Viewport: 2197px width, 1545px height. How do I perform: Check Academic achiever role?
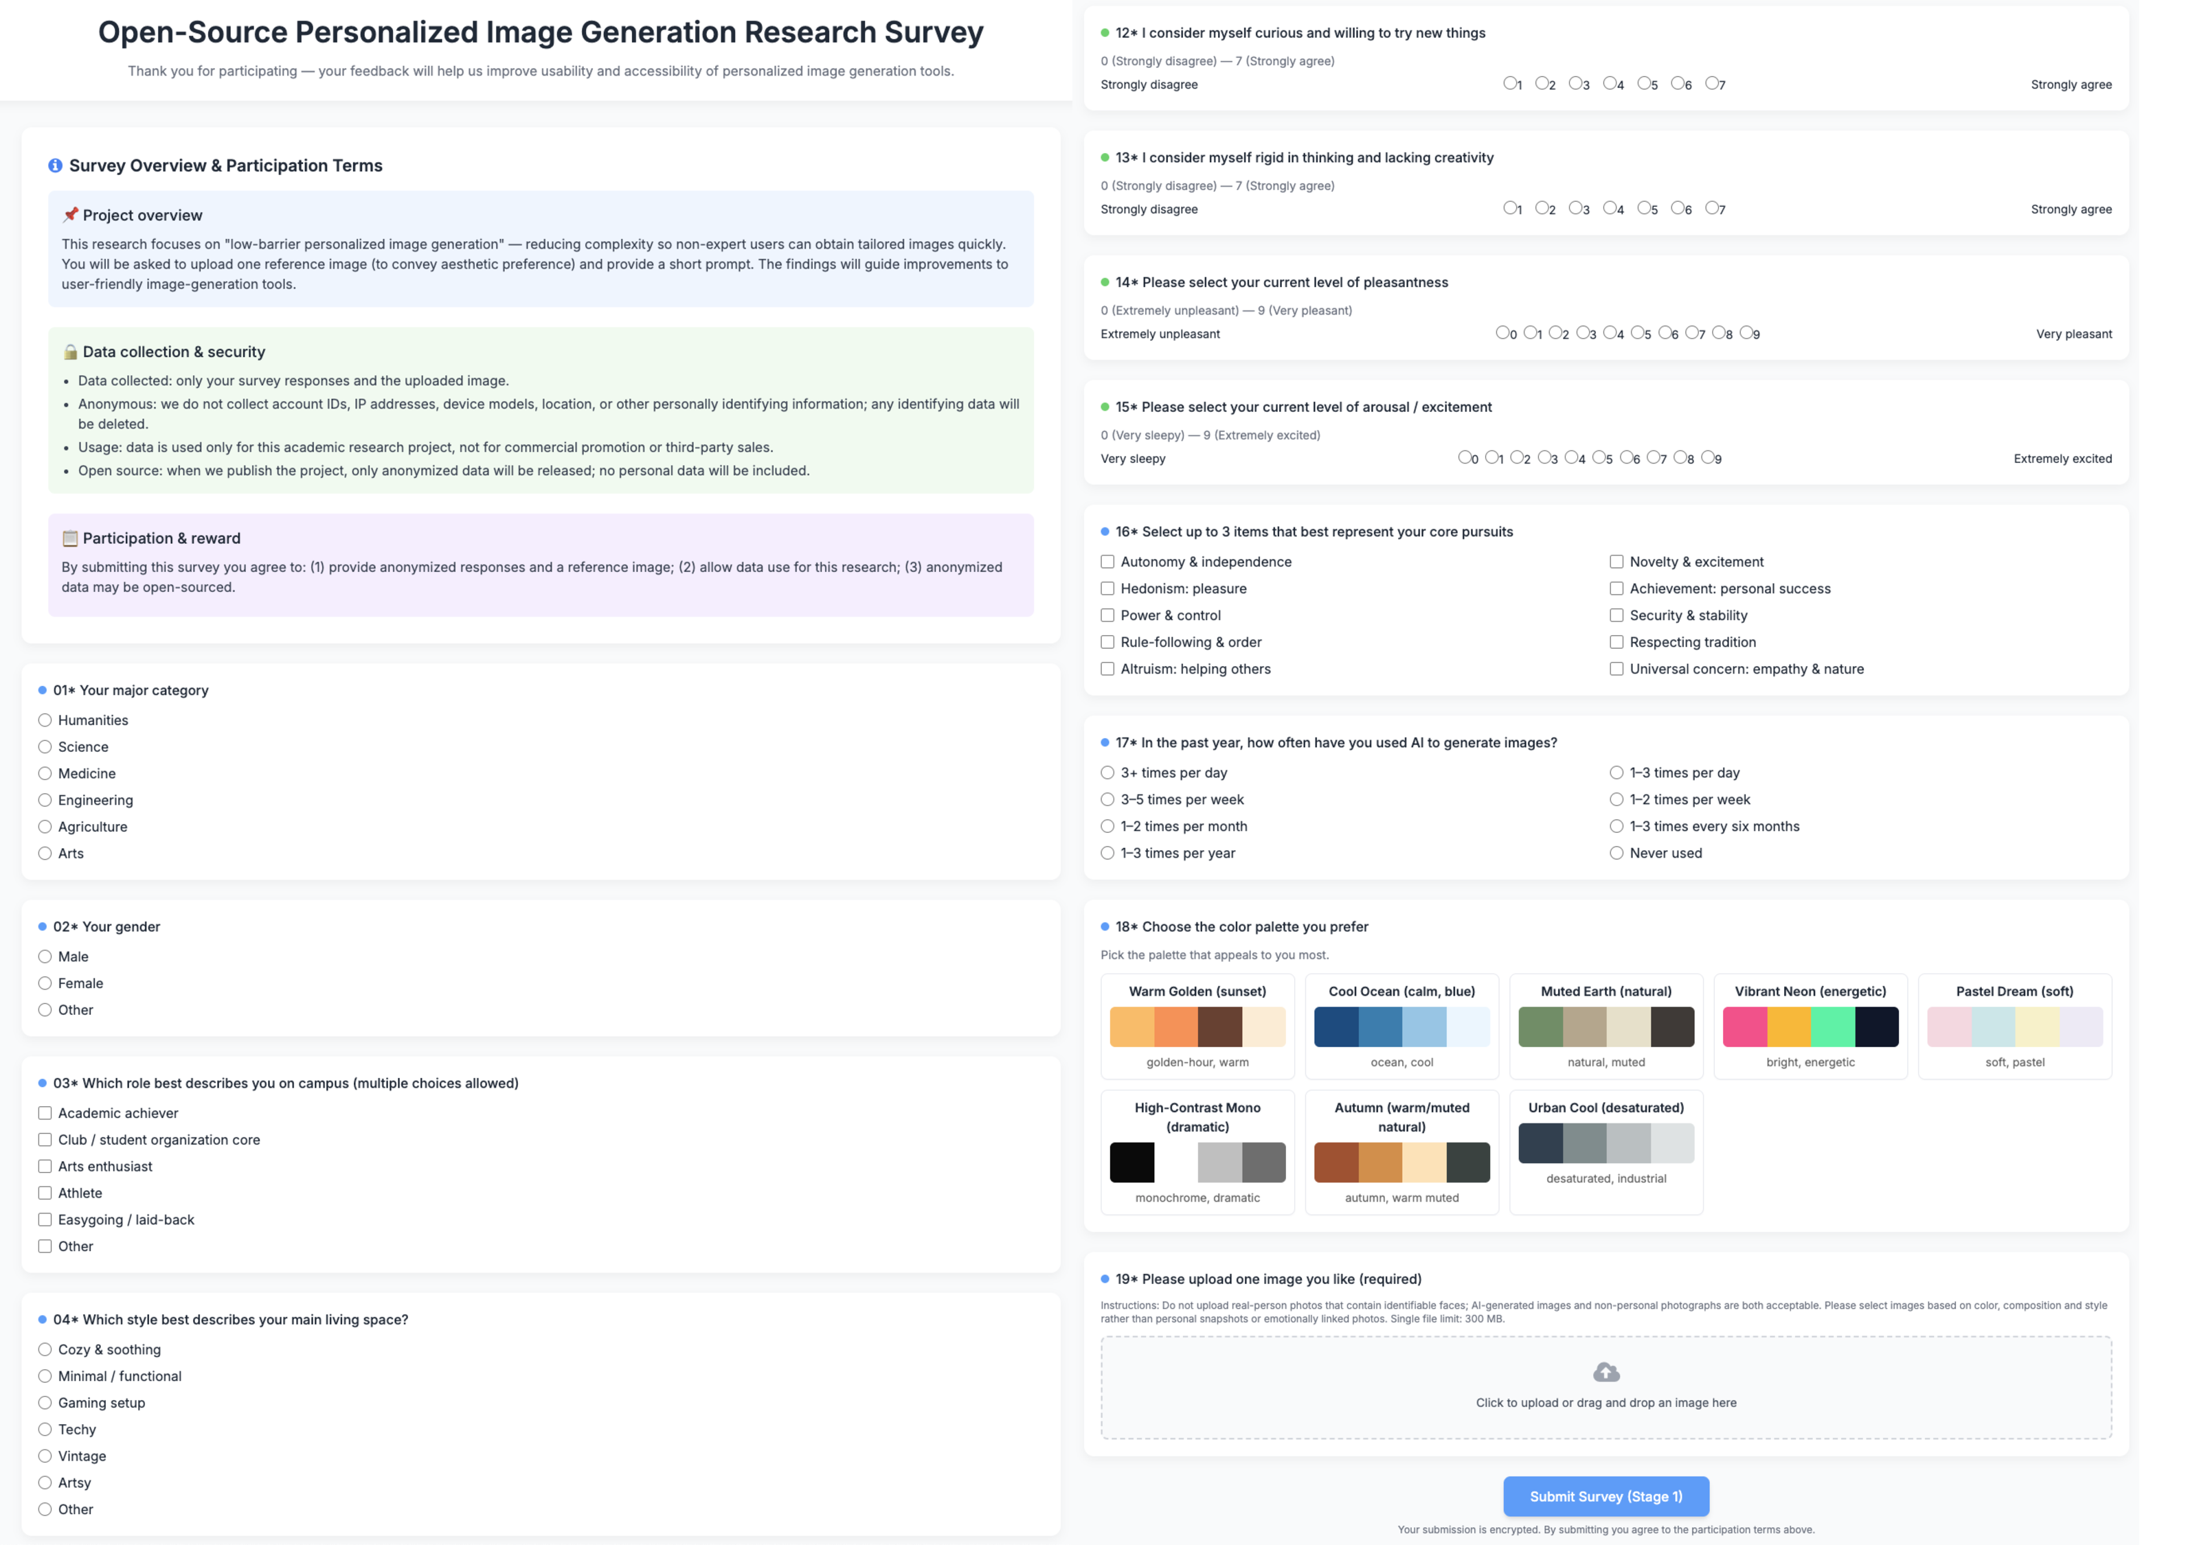[x=45, y=1114]
